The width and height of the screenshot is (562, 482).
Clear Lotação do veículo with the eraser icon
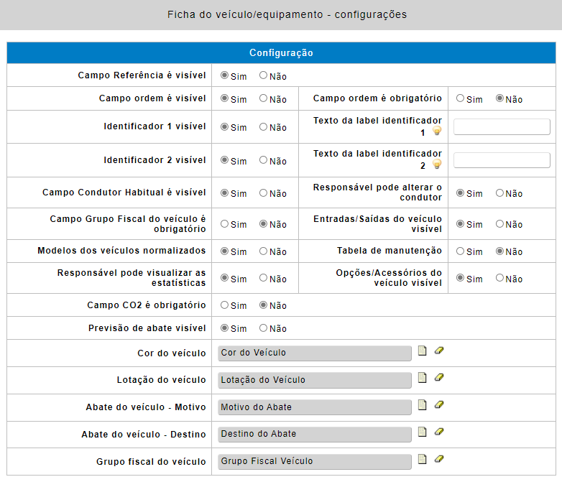click(x=439, y=378)
